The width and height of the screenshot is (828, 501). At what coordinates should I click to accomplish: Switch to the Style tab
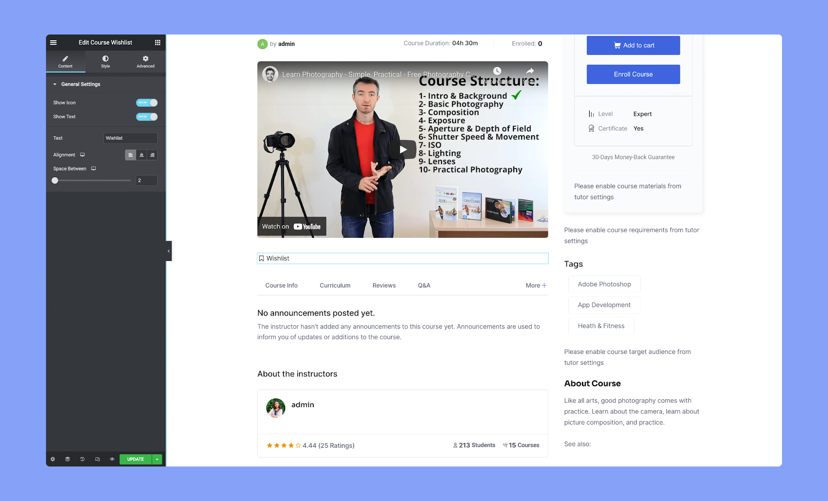[105, 62]
